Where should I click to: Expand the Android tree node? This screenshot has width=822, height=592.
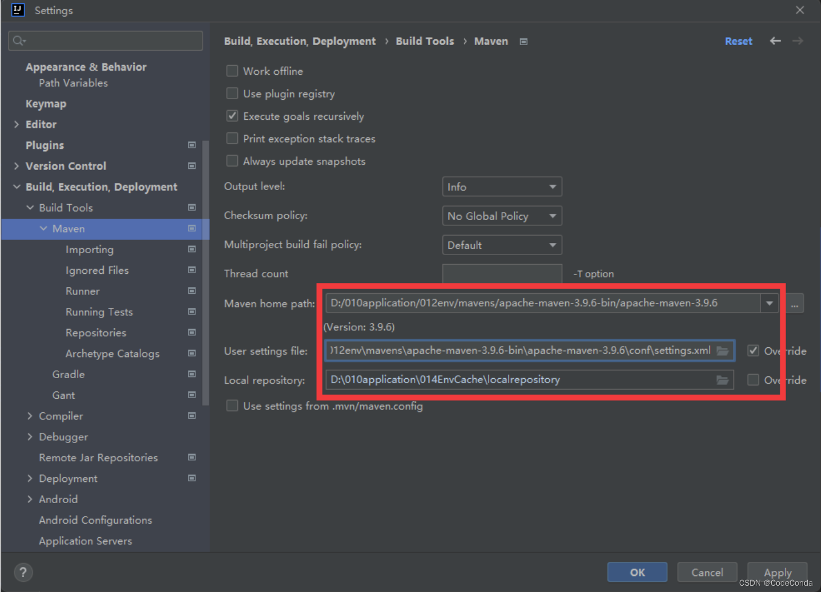(x=30, y=499)
